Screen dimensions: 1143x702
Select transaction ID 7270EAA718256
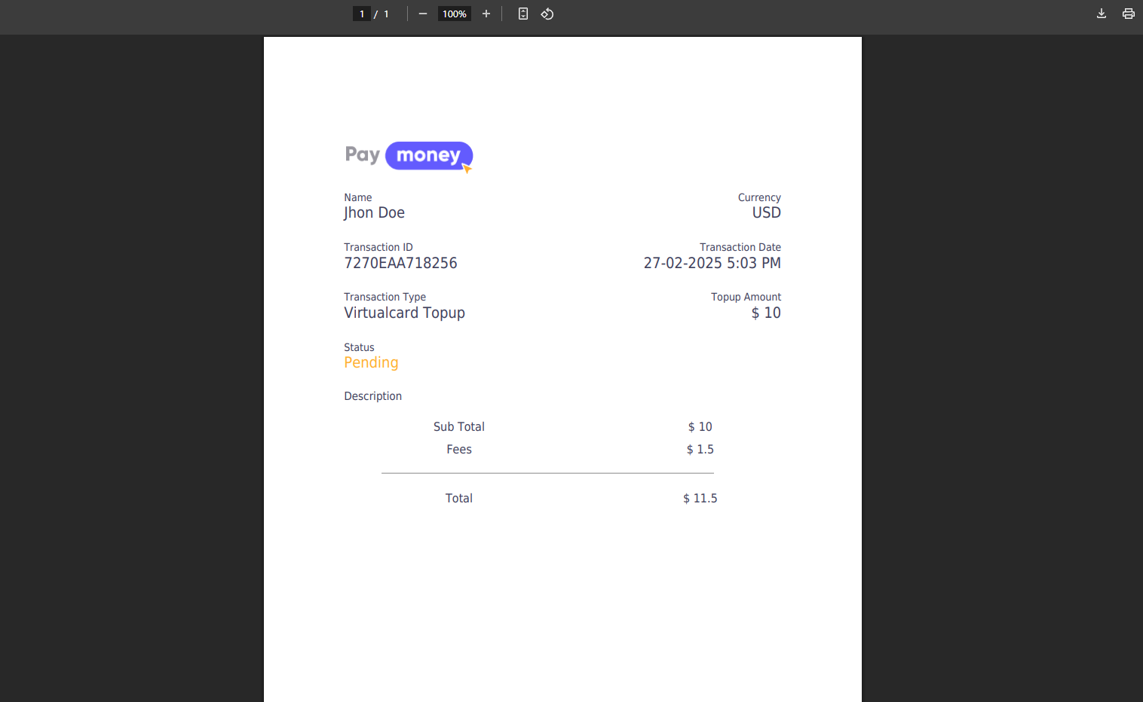[x=400, y=263]
